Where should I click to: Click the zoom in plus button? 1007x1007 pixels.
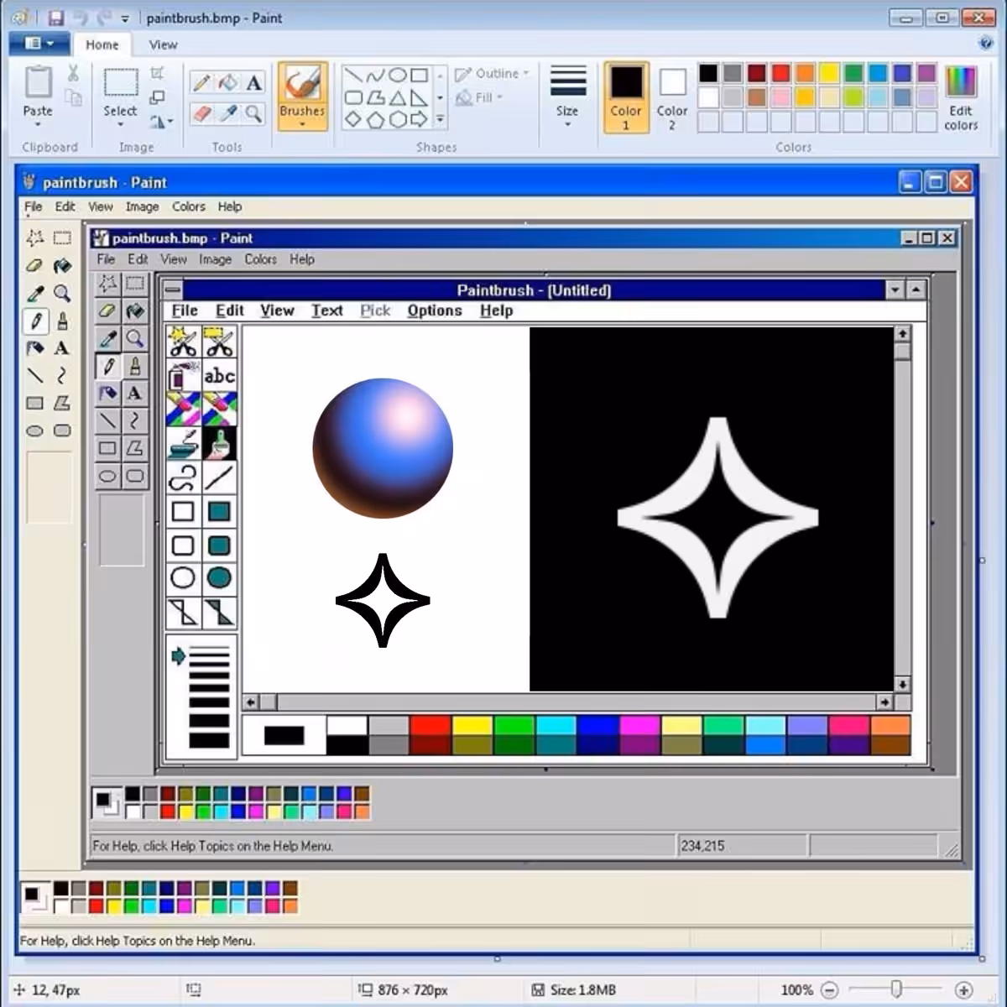pyautogui.click(x=963, y=990)
